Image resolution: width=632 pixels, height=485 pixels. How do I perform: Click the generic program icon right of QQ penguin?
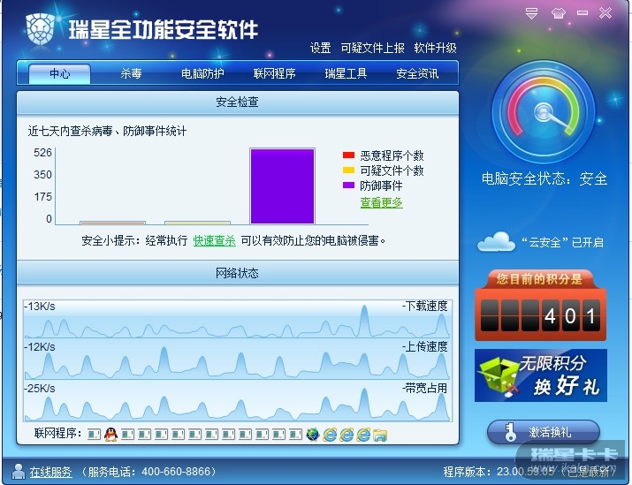click(x=127, y=435)
